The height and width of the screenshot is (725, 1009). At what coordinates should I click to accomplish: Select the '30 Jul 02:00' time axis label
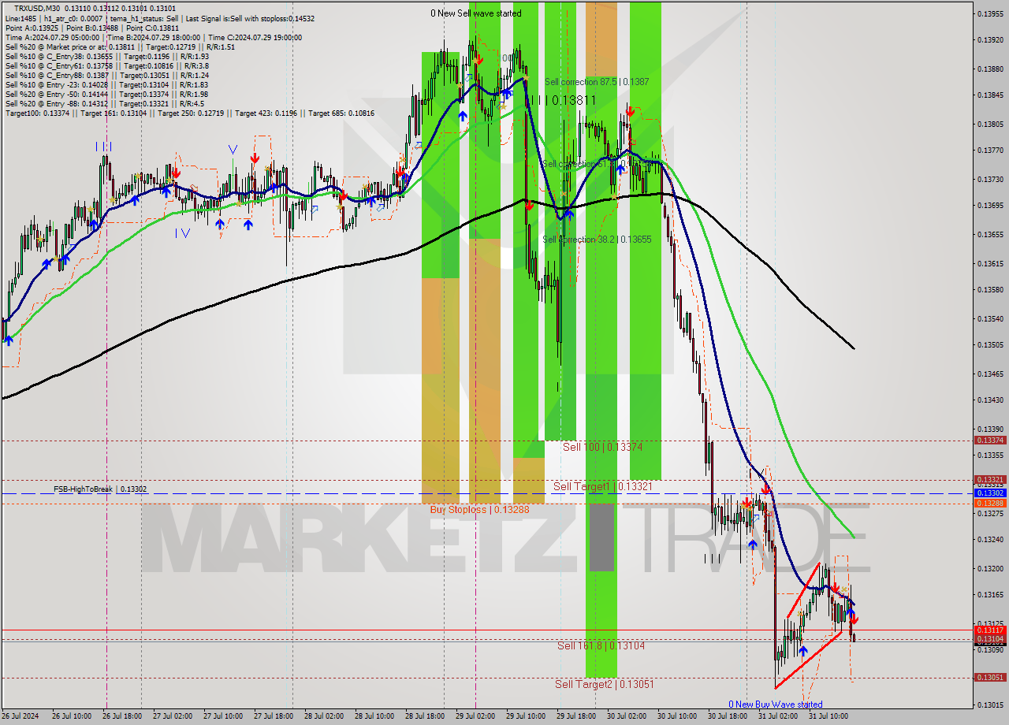pyautogui.click(x=627, y=716)
